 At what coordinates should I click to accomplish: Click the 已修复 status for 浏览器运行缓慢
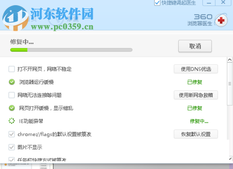click(195, 82)
